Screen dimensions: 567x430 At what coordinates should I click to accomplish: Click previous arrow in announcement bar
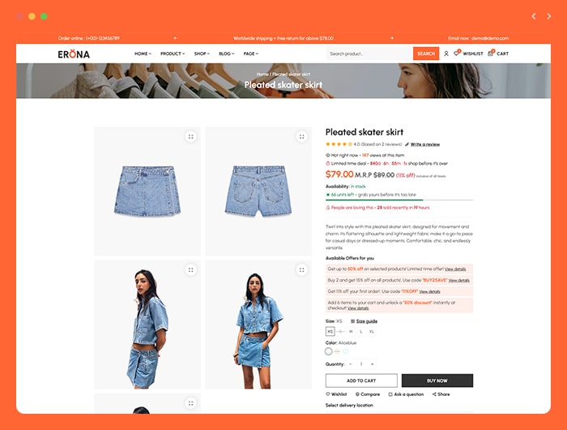click(176, 38)
